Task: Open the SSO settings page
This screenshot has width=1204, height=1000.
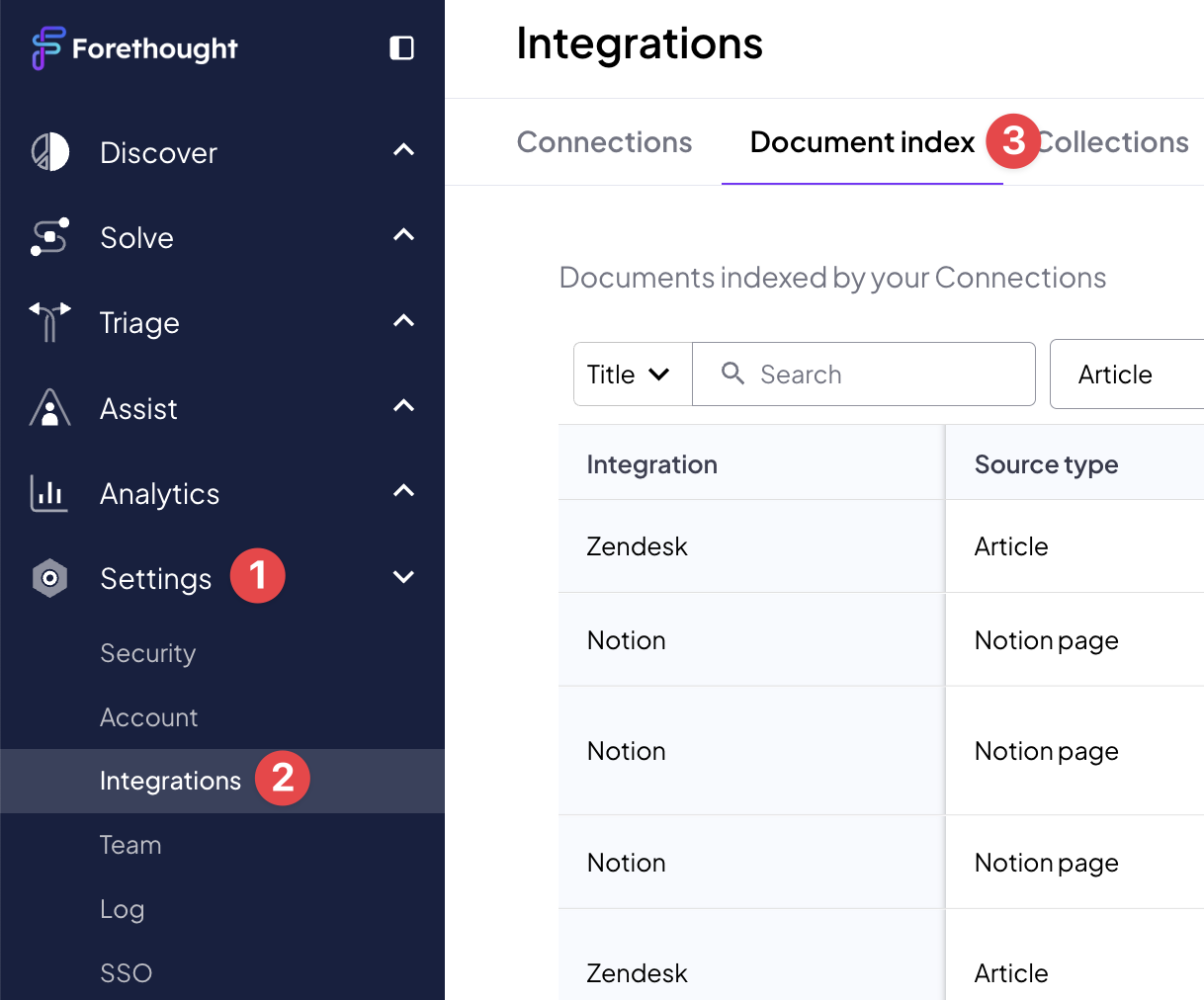Action: [x=126, y=973]
